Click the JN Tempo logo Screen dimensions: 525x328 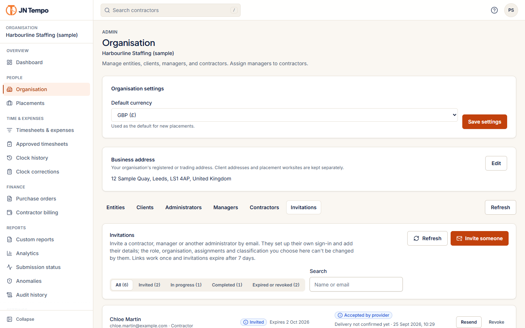tap(27, 10)
